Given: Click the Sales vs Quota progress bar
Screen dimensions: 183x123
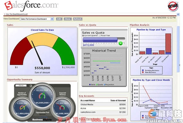Looking at the screenshot, I should point(104,40).
